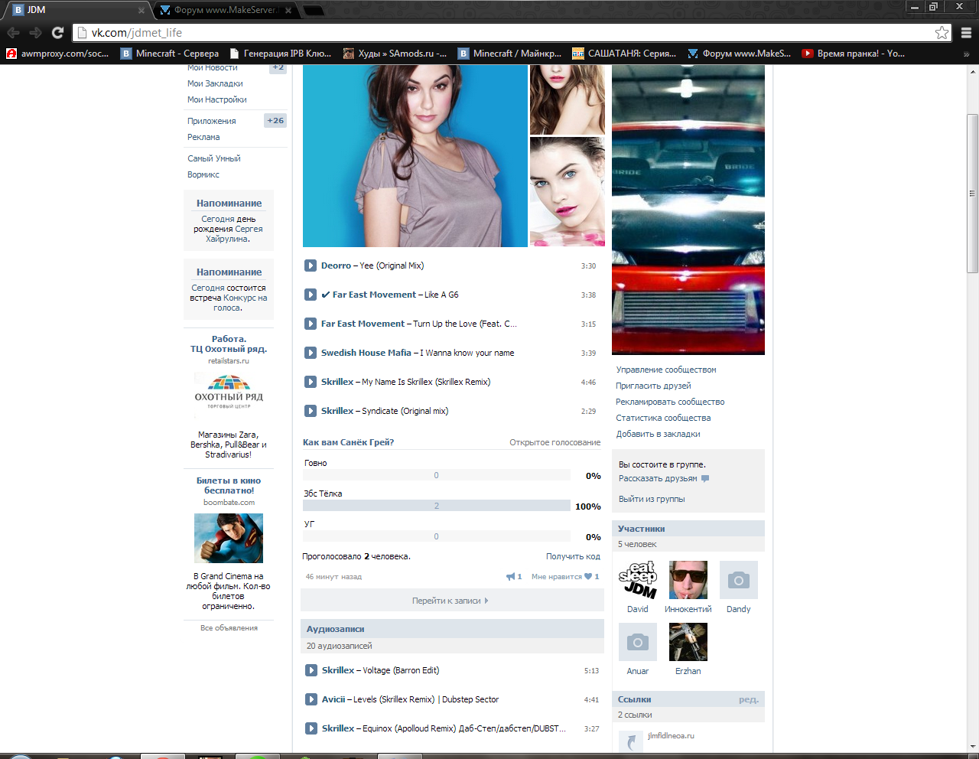Click Рекламировать сообщество link
979x759 pixels.
670,402
